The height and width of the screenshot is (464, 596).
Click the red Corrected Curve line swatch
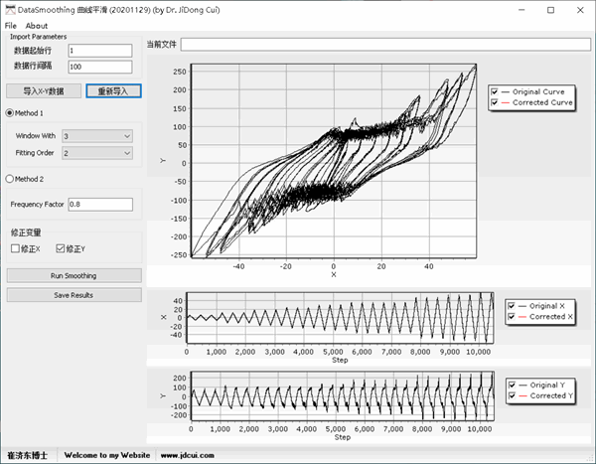[x=506, y=102]
